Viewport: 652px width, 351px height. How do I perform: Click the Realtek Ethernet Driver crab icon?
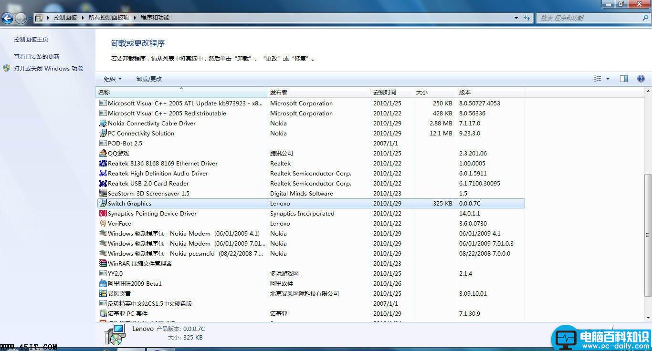(103, 163)
